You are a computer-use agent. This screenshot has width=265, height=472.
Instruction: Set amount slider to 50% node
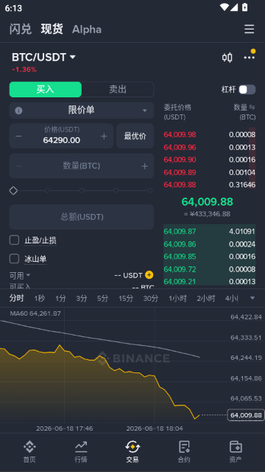[82, 190]
